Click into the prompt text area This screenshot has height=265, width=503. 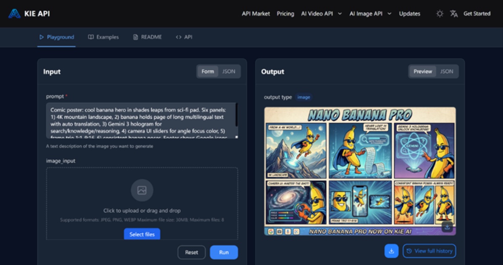coord(142,121)
